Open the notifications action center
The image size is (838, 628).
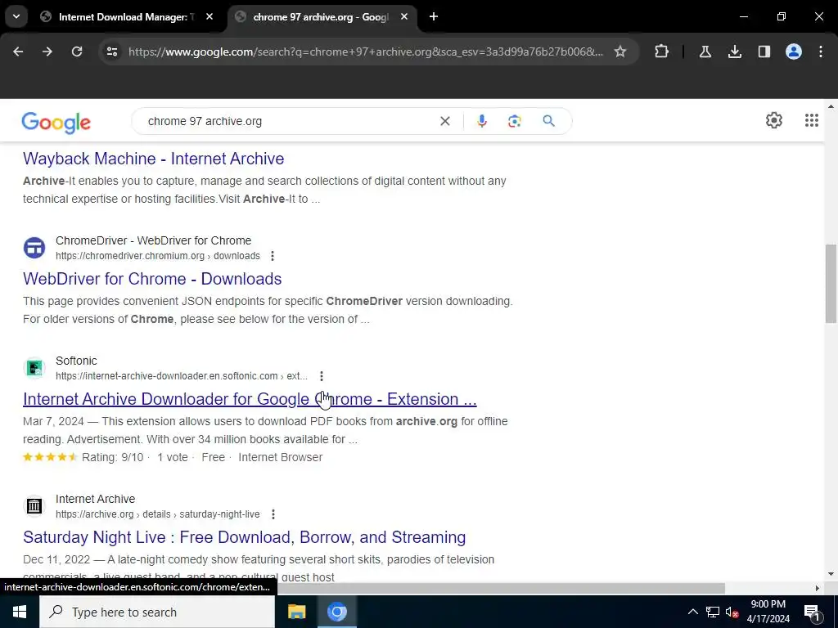point(813,612)
